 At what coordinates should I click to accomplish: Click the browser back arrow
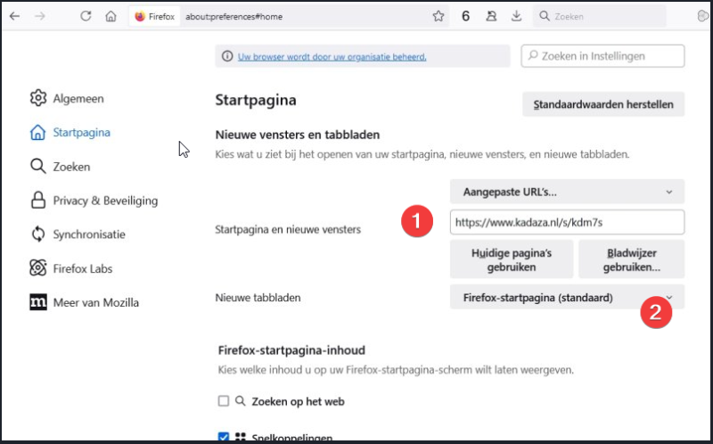(14, 16)
